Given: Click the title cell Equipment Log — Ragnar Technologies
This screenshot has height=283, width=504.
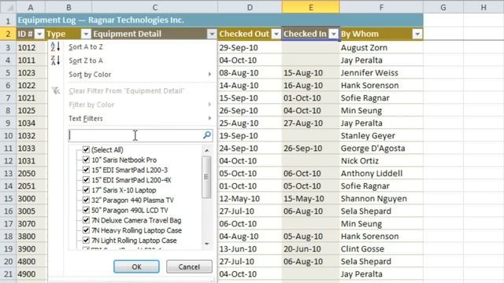Looking at the screenshot, I should coord(220,20).
